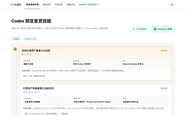Click the hollow timeline marker beside 付费用户用量重置已全部生效

click(x=17, y=86)
